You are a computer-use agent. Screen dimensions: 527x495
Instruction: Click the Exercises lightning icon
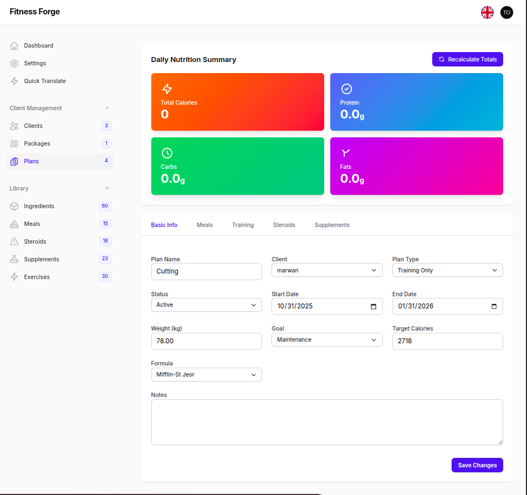pyautogui.click(x=13, y=276)
